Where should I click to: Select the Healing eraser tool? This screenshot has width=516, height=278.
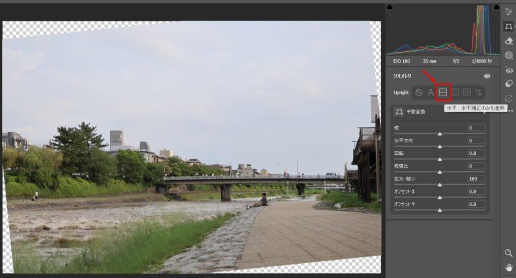pyautogui.click(x=509, y=41)
